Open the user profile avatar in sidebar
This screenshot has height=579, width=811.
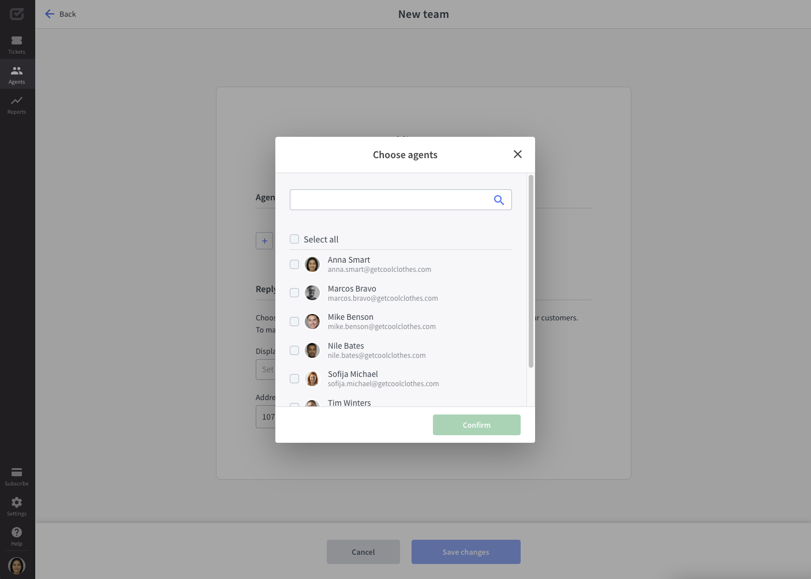pyautogui.click(x=17, y=566)
